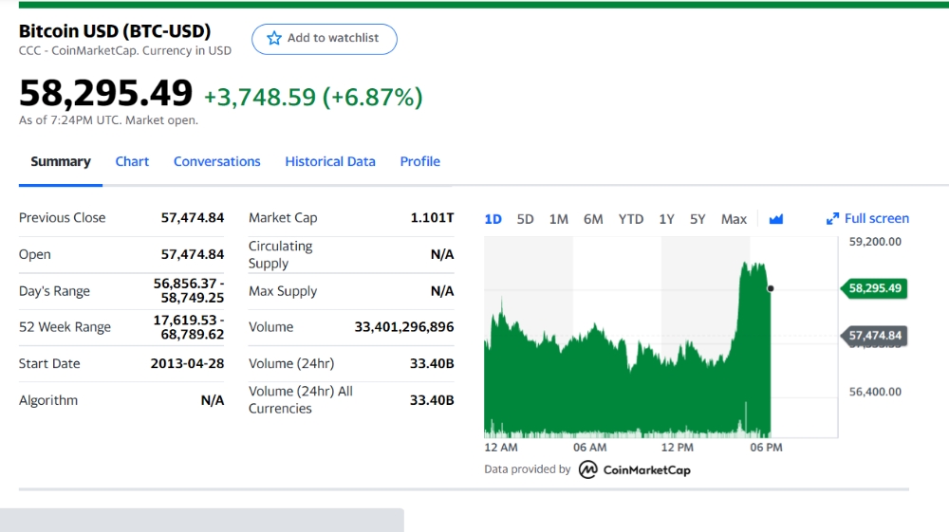Image resolution: width=949 pixels, height=532 pixels.
Task: Click the 52 Week Range label
Action: [x=65, y=327]
